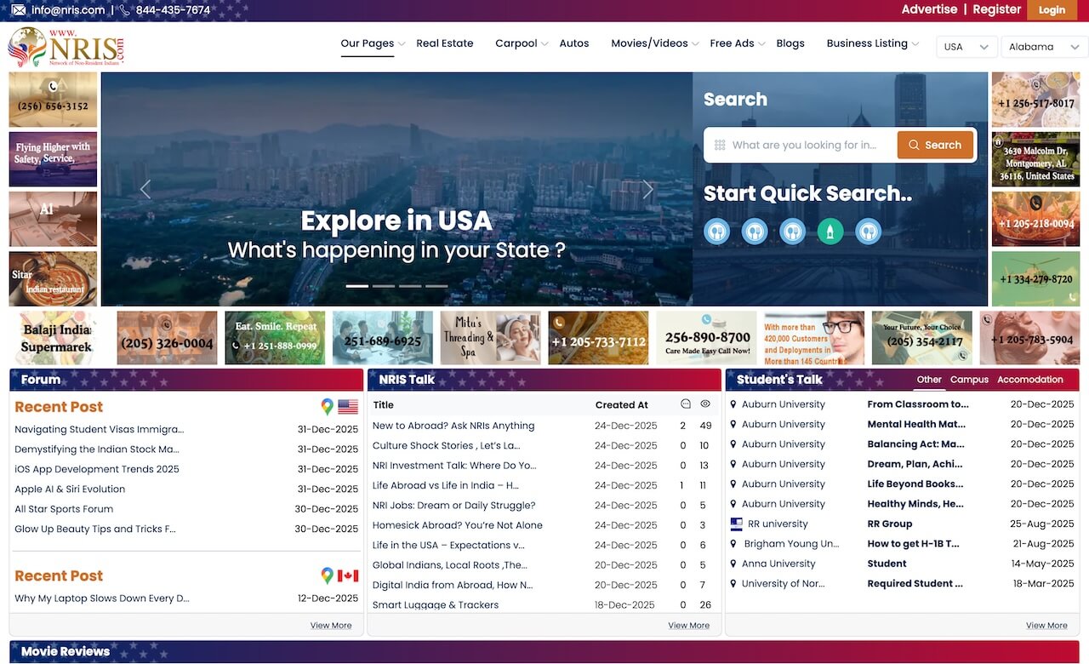Click the orange Login button
The image size is (1089, 664).
tap(1052, 10)
